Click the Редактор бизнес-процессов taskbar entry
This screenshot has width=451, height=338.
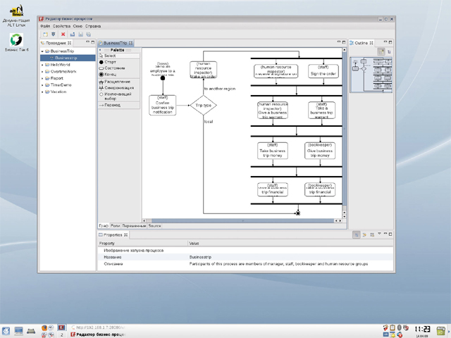point(98,334)
